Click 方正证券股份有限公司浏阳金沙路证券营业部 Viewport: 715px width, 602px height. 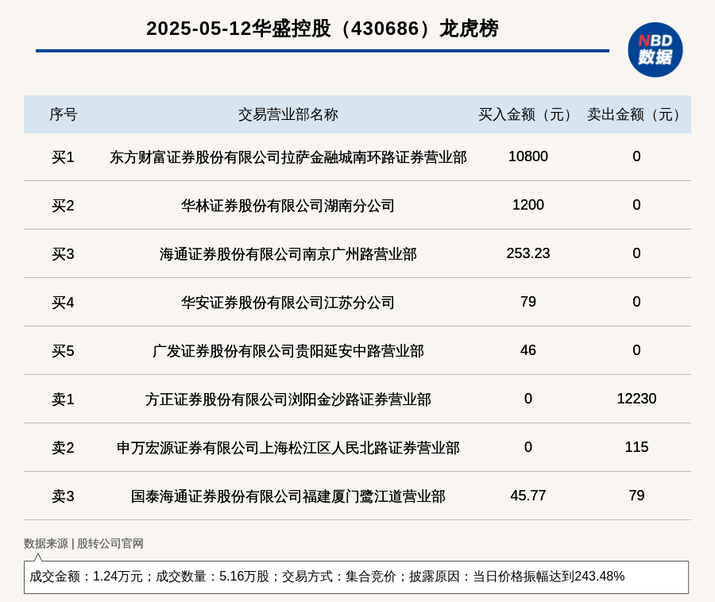point(288,399)
